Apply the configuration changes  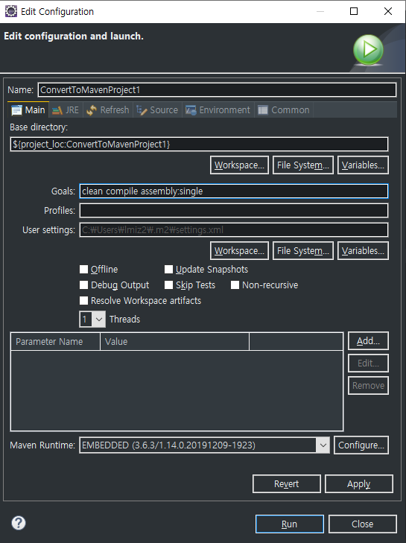359,483
